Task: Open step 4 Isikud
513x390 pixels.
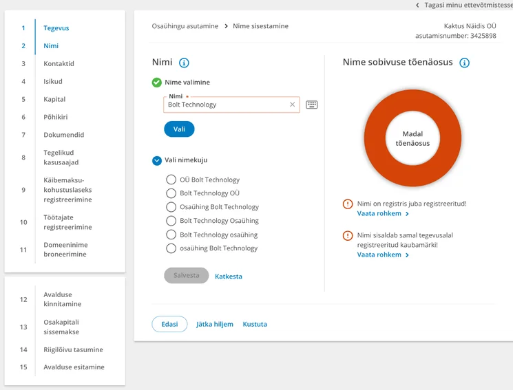Action: (53, 81)
